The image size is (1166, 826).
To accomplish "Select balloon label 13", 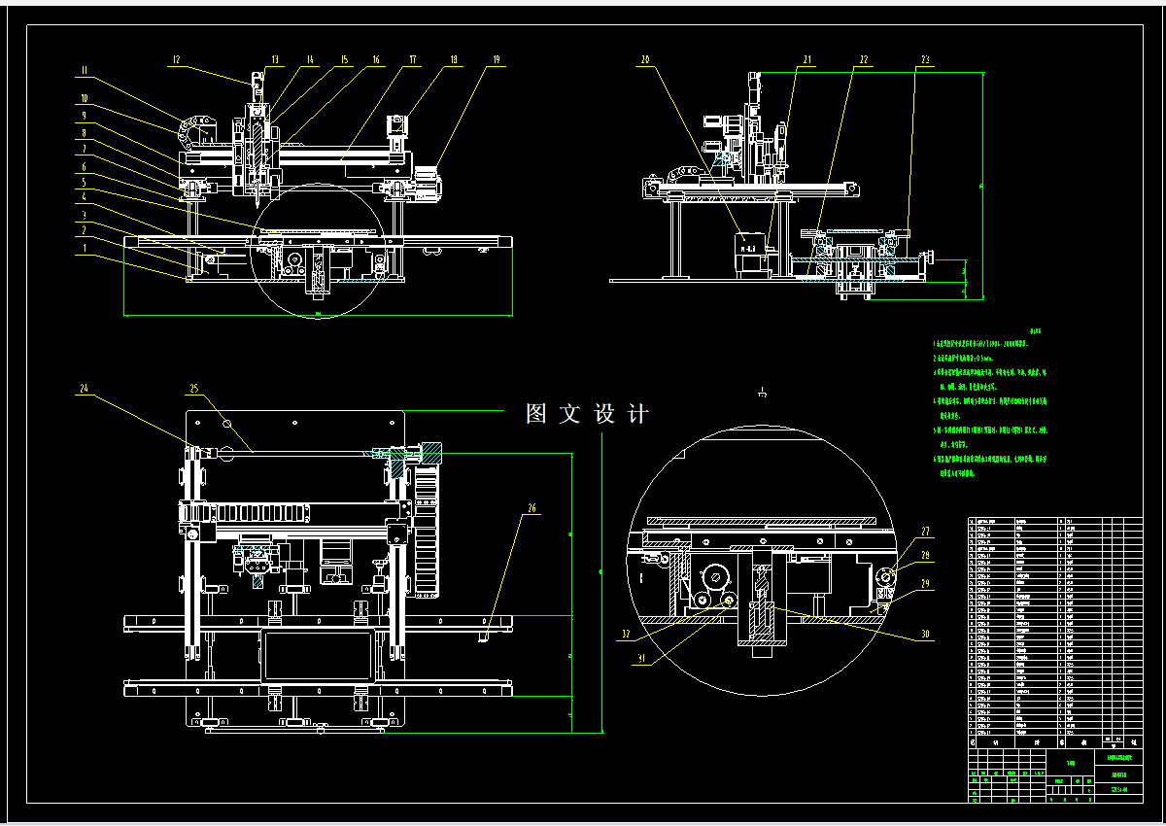I will tap(274, 59).
